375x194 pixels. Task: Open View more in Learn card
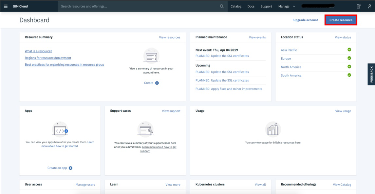tap(173, 185)
